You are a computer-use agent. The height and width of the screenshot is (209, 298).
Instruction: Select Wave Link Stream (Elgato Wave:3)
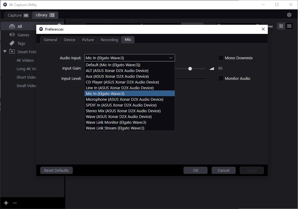[x=129, y=128]
